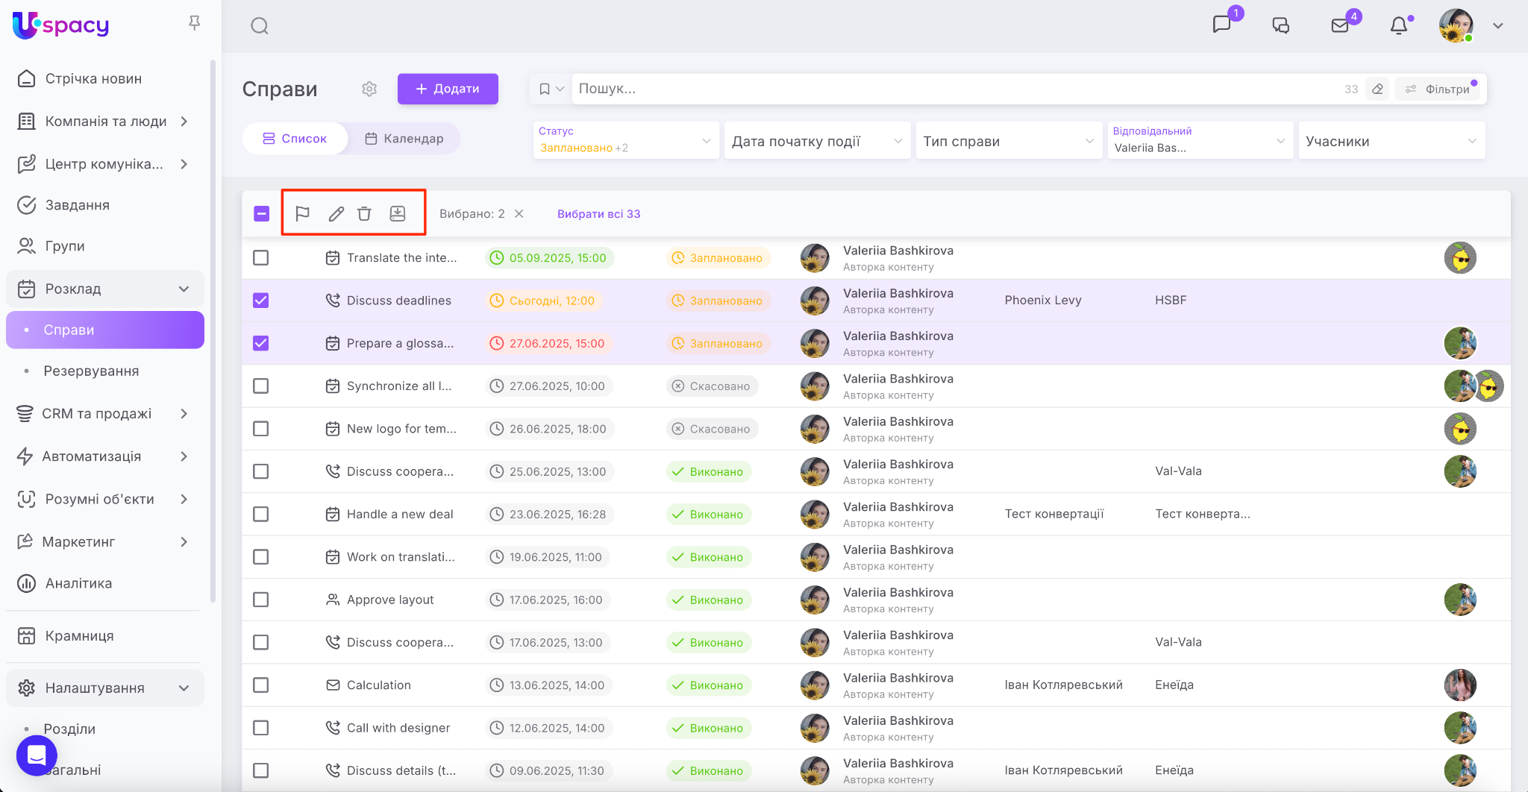Uncheck the Discuss deadlines row checkbox
The width and height of the screenshot is (1528, 792).
point(260,301)
